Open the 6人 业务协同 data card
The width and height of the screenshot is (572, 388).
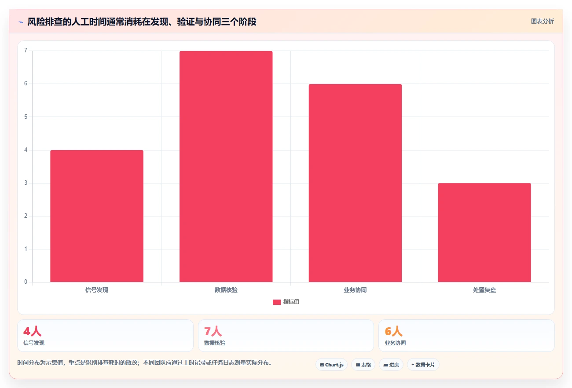466,336
